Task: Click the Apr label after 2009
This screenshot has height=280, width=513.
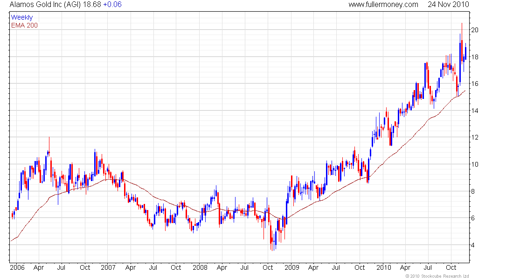Action: (x=313, y=267)
